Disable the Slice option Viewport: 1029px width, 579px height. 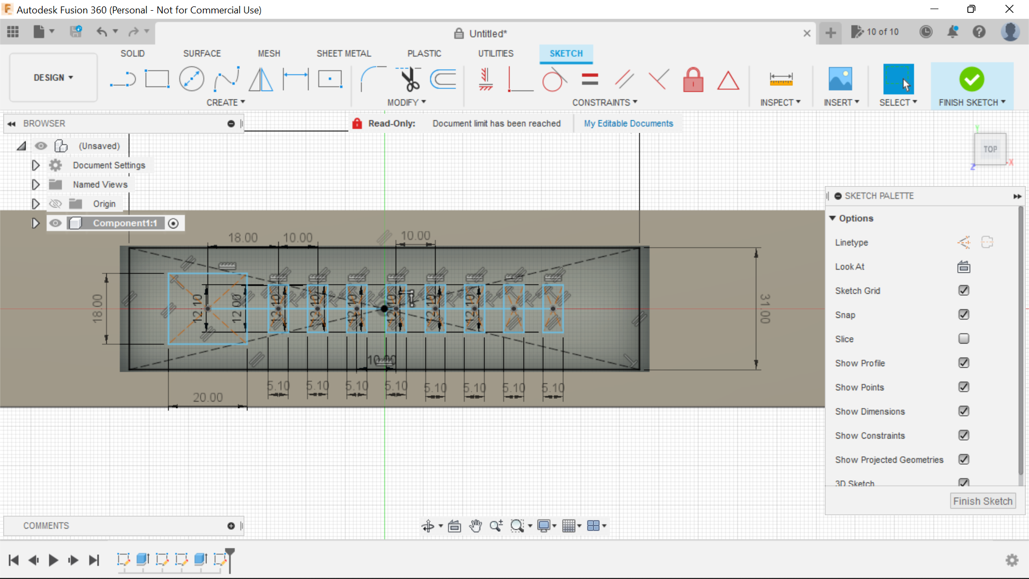pyautogui.click(x=963, y=339)
